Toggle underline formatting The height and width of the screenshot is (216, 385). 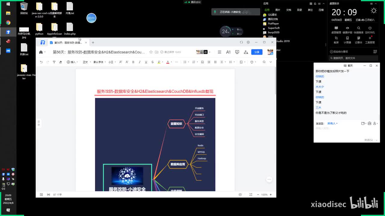146,62
